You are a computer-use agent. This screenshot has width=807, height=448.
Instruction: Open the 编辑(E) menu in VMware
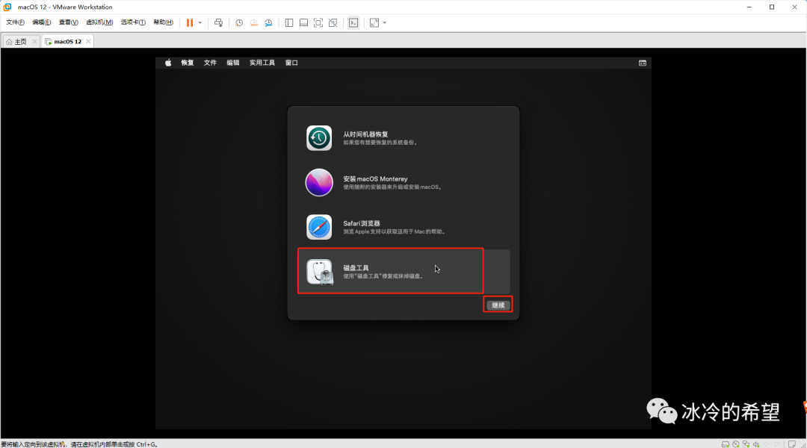pos(41,22)
